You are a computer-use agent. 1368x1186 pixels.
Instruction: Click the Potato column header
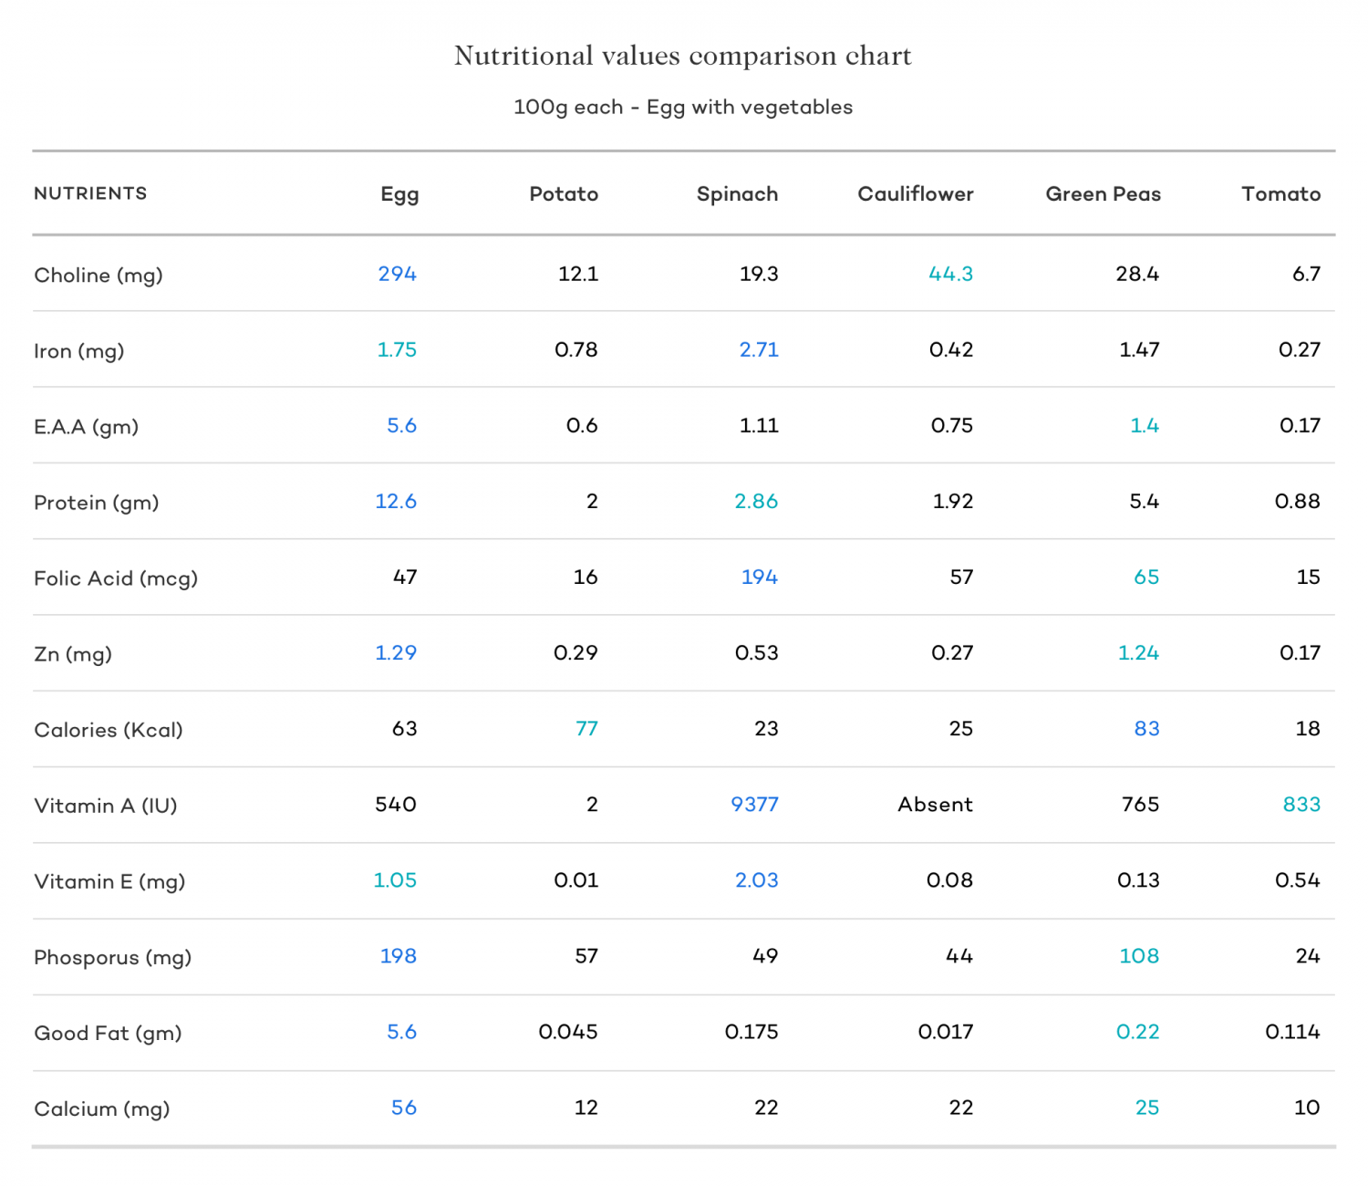pos(564,194)
